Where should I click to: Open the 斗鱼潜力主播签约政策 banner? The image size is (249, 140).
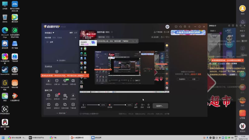coord(188,33)
